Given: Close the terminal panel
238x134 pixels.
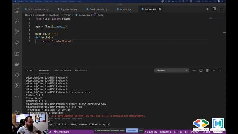Looking at the screenshot, I should click(221, 70).
